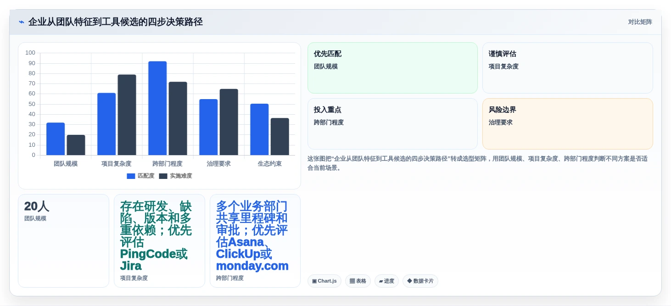The height and width of the screenshot is (306, 671).
Task: Click the Chart.js chip's square icon
Action: click(x=314, y=281)
